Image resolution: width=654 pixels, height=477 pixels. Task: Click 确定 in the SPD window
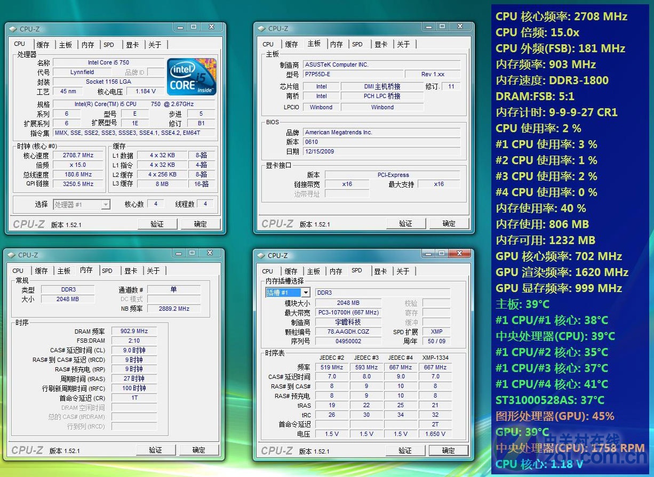click(448, 450)
